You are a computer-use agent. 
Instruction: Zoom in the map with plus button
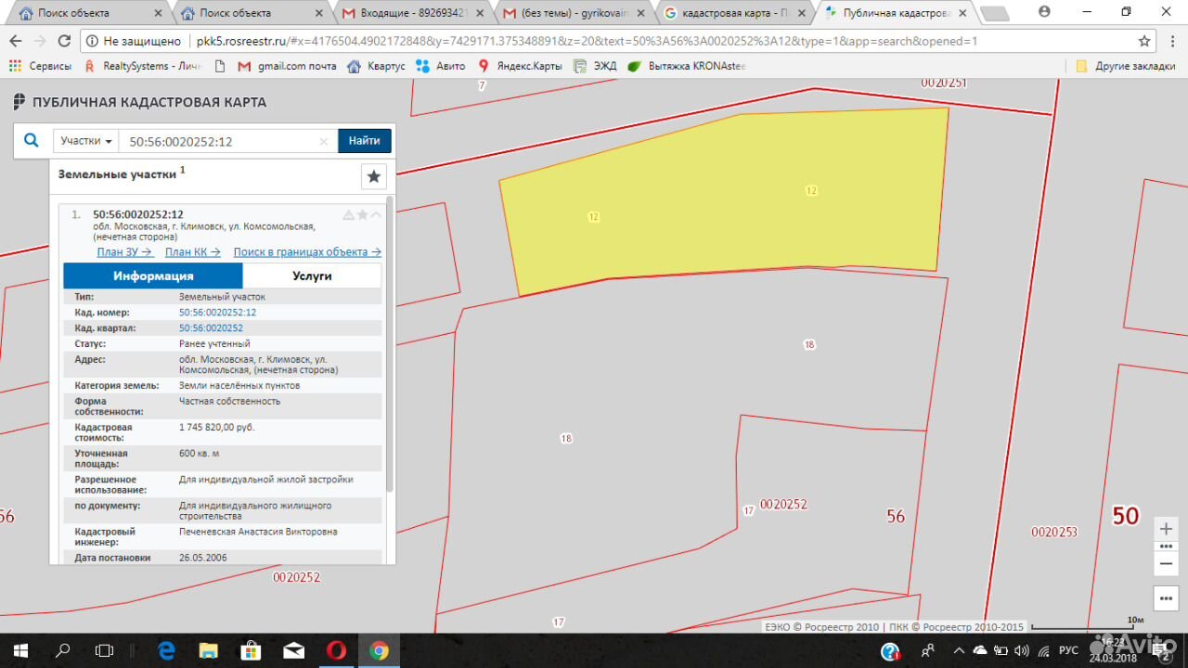1167,529
